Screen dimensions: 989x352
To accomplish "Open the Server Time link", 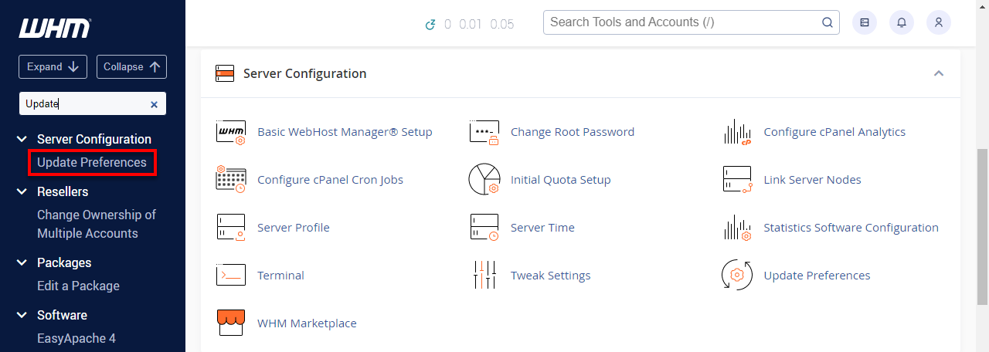I will point(542,228).
